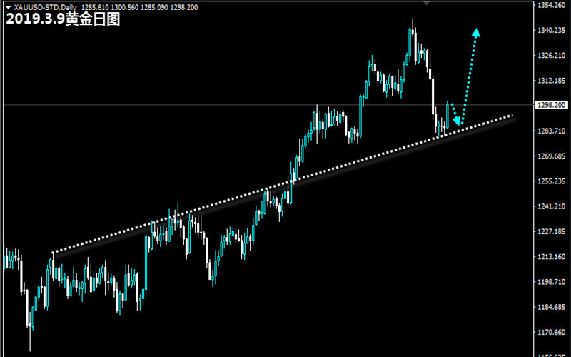571x357 pixels.
Task: Click the 1241.210 price axis label
Action: [552, 206]
